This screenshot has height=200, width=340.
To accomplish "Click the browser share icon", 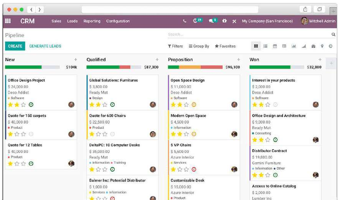I will pyautogui.click(x=305, y=9).
